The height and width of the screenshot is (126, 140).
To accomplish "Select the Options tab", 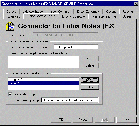I will tap(111, 12).
